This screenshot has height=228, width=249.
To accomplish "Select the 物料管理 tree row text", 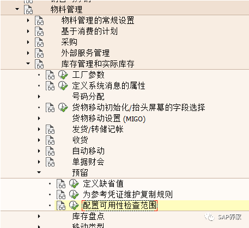I will pos(66,9).
